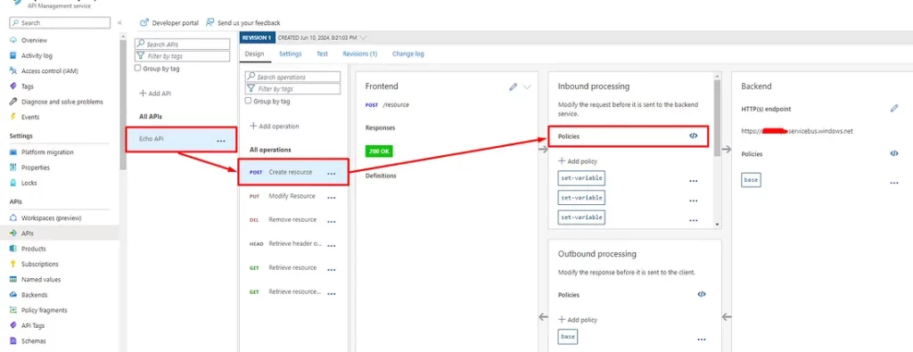Open Remove resource options menu
Screen dimensions: 913x352
[x=332, y=222]
